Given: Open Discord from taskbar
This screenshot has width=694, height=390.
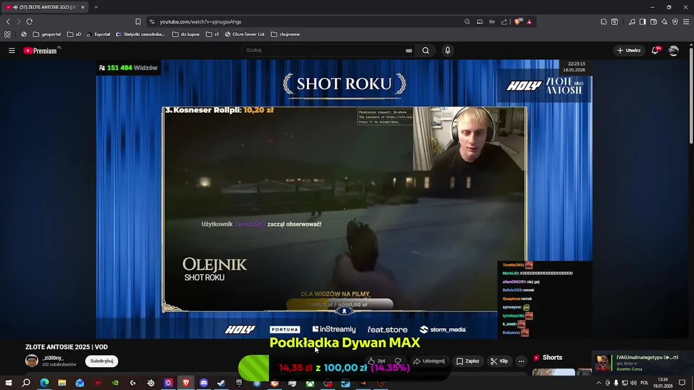Looking at the screenshot, I should (204, 383).
